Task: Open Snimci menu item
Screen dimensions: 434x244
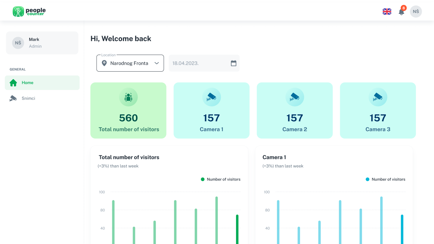Action: 42,98
